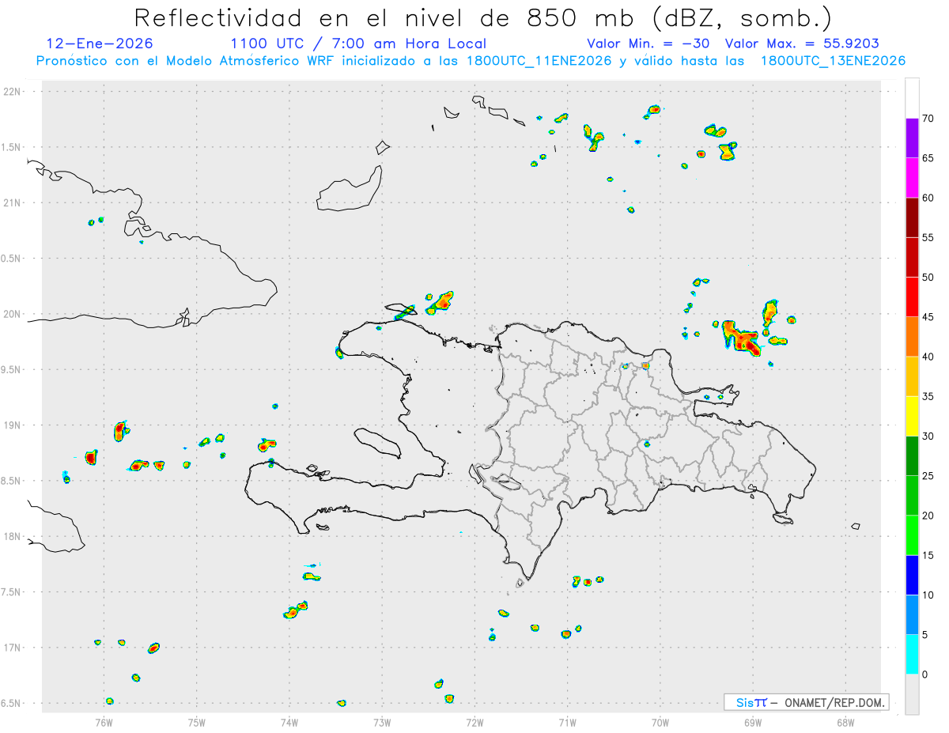Click the '60' value on the color scale
This screenshot has height=733, width=949.
coord(928,198)
